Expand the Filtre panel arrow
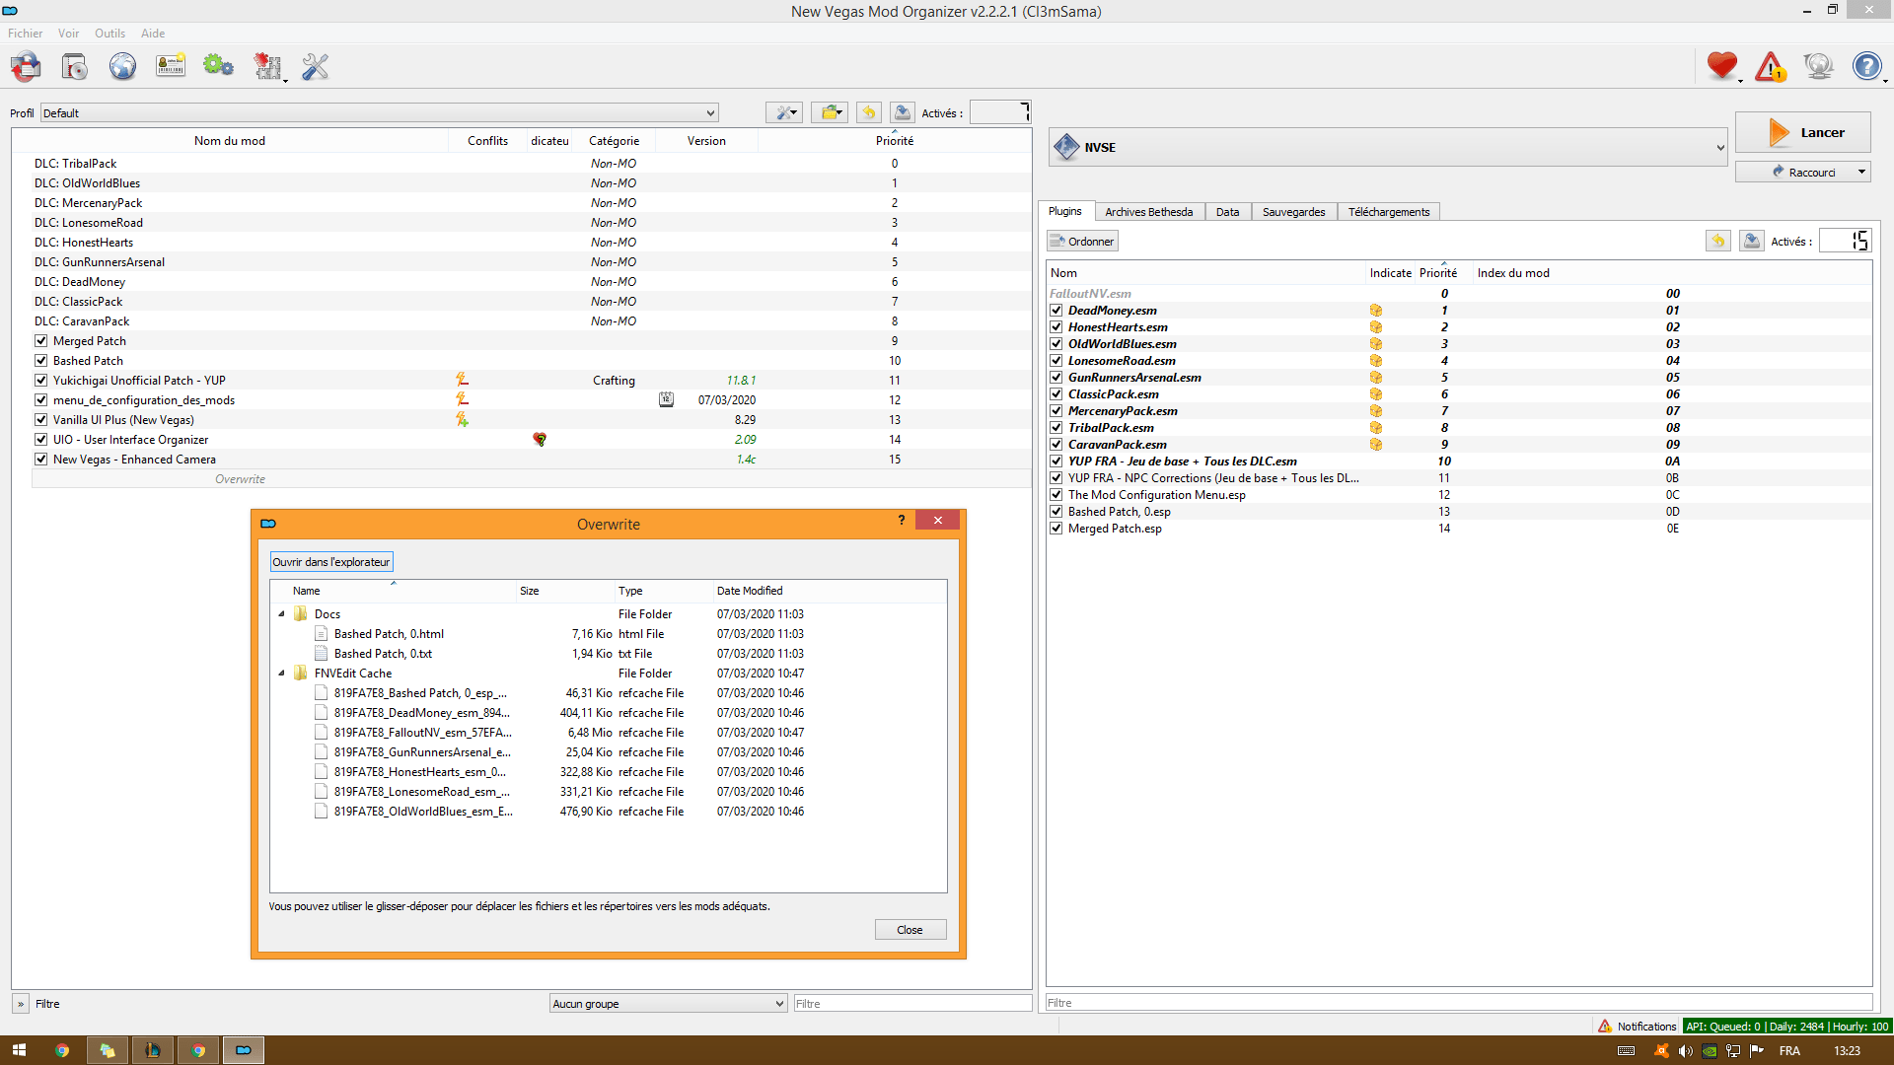Image resolution: width=1894 pixels, height=1065 pixels. tap(20, 1004)
